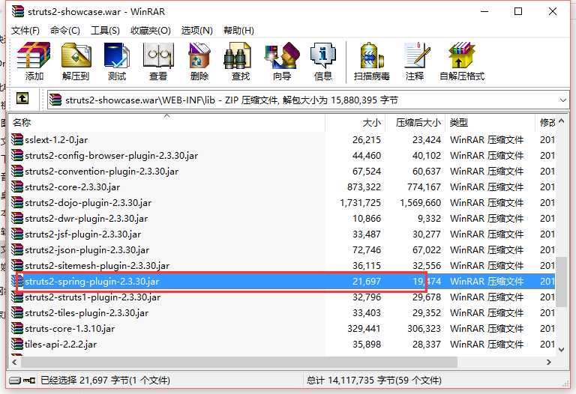This screenshot has width=576, height=394.
Task: Select struts2-sitemesh-plugin-2.3.30.jar file name
Action: click(x=97, y=266)
